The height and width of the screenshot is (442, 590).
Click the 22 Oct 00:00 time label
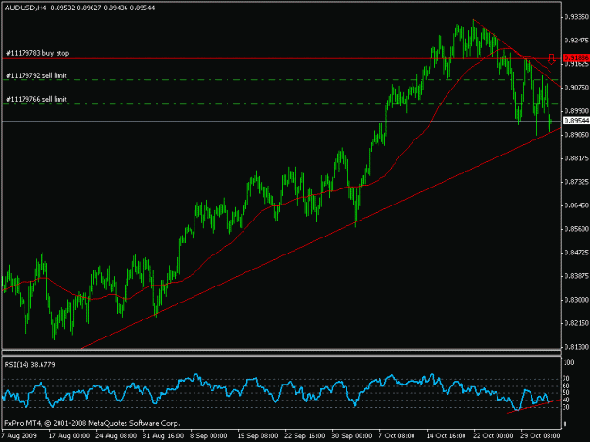coord(493,435)
